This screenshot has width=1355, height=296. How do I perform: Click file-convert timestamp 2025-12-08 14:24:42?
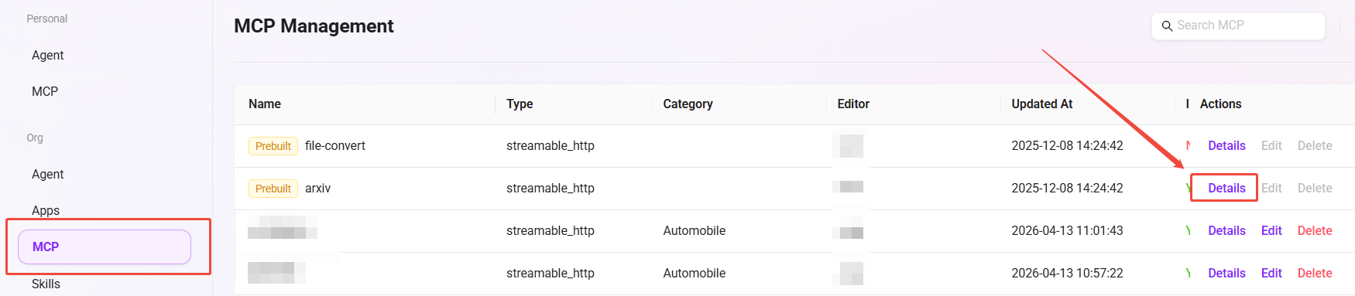[1067, 145]
